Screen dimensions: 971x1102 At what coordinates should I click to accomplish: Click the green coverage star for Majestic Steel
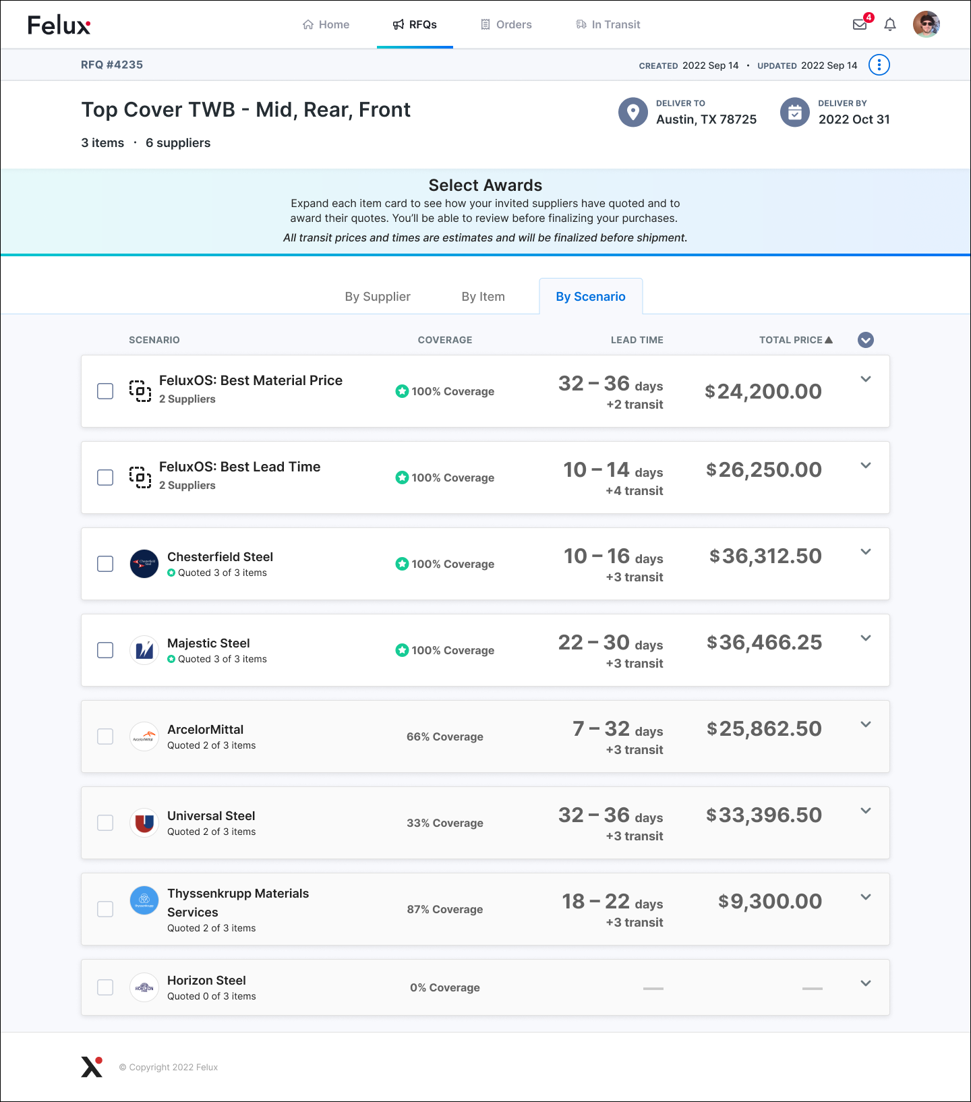[x=402, y=650]
